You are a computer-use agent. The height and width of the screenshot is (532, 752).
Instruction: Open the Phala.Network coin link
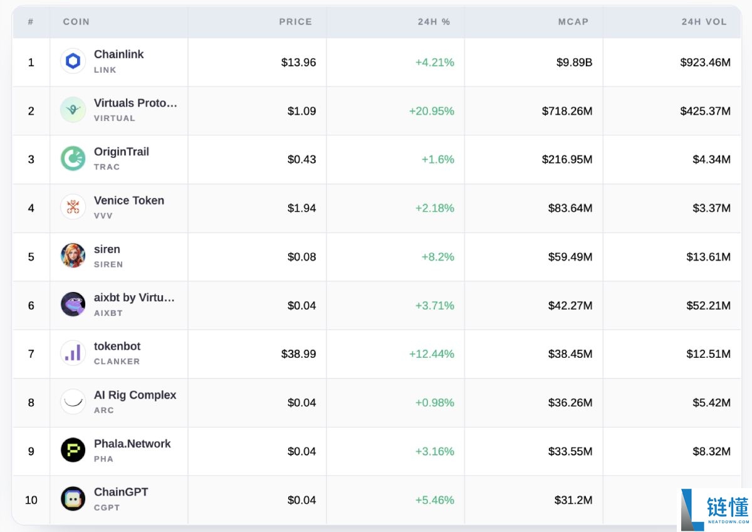pyautogui.click(x=132, y=444)
